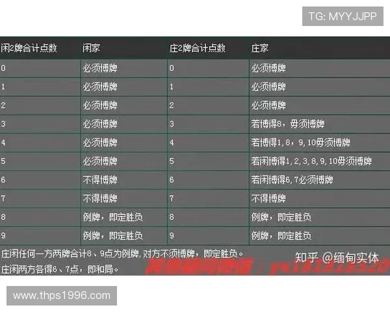The height and width of the screenshot is (312, 390).
Task: Click 不得博牌 in 闲家 column, row 7
Action: [100, 198]
